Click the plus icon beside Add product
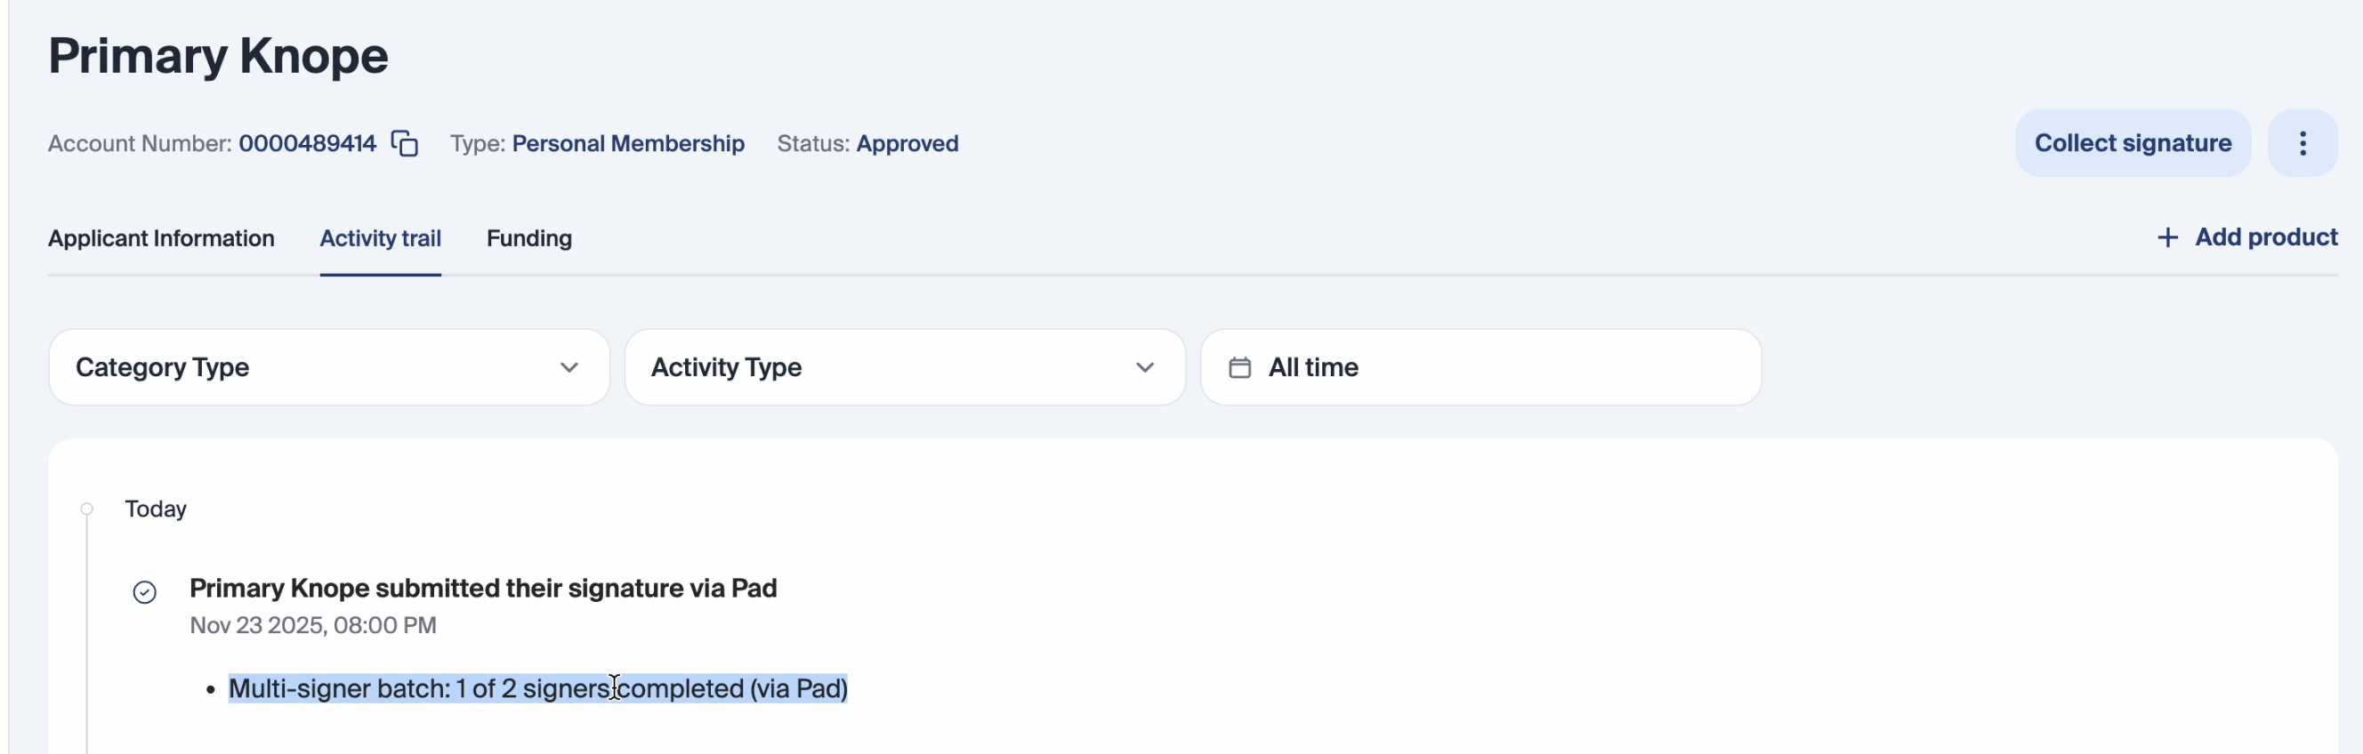This screenshot has width=2363, height=754. point(2166,238)
